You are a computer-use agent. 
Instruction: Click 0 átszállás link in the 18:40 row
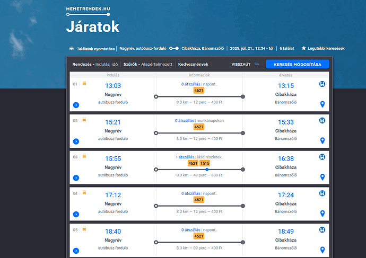coord(191,229)
